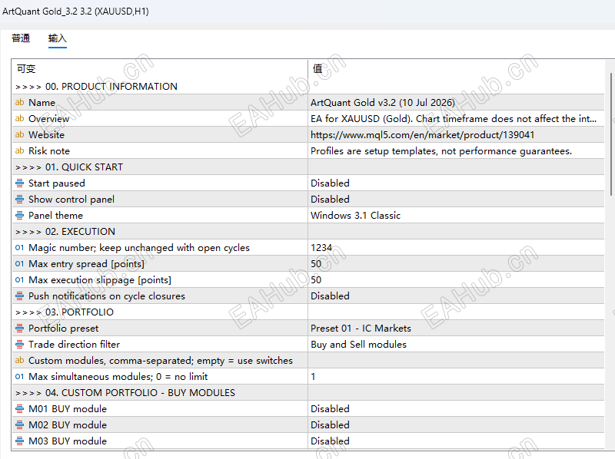Viewport: 615px width, 459px height.
Task: Open the Push notifications value dropdown
Action: point(456,296)
